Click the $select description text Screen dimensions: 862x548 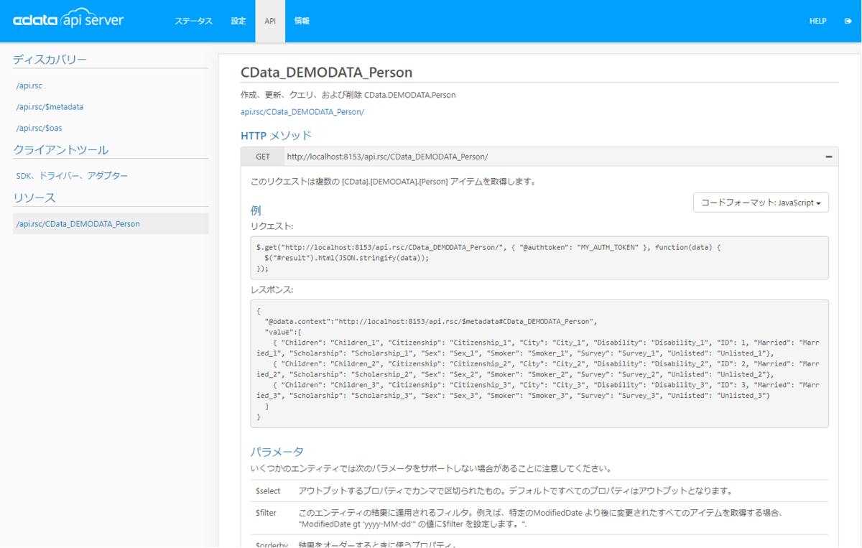tap(515, 491)
